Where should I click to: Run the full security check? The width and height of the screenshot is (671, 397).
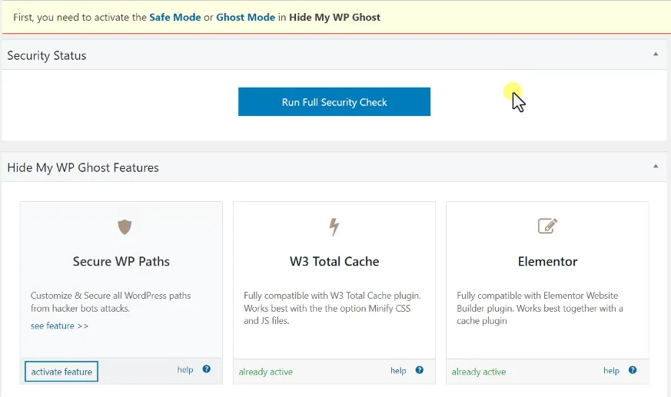point(334,102)
